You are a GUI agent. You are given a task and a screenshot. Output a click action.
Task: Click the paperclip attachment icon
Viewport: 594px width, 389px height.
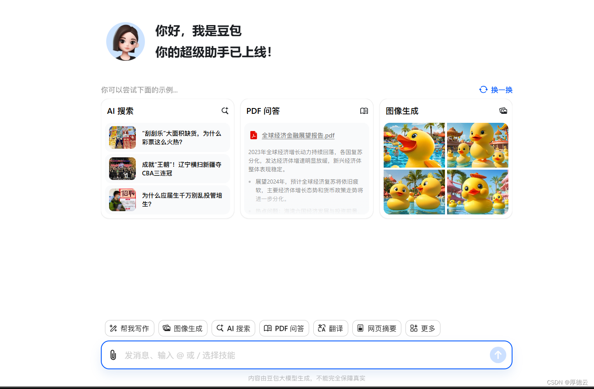[x=113, y=355]
